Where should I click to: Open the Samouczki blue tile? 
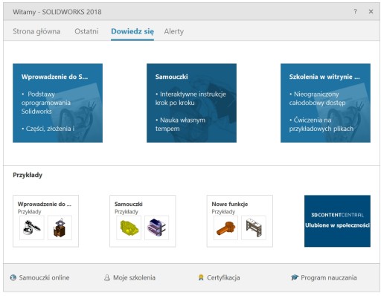click(191, 103)
